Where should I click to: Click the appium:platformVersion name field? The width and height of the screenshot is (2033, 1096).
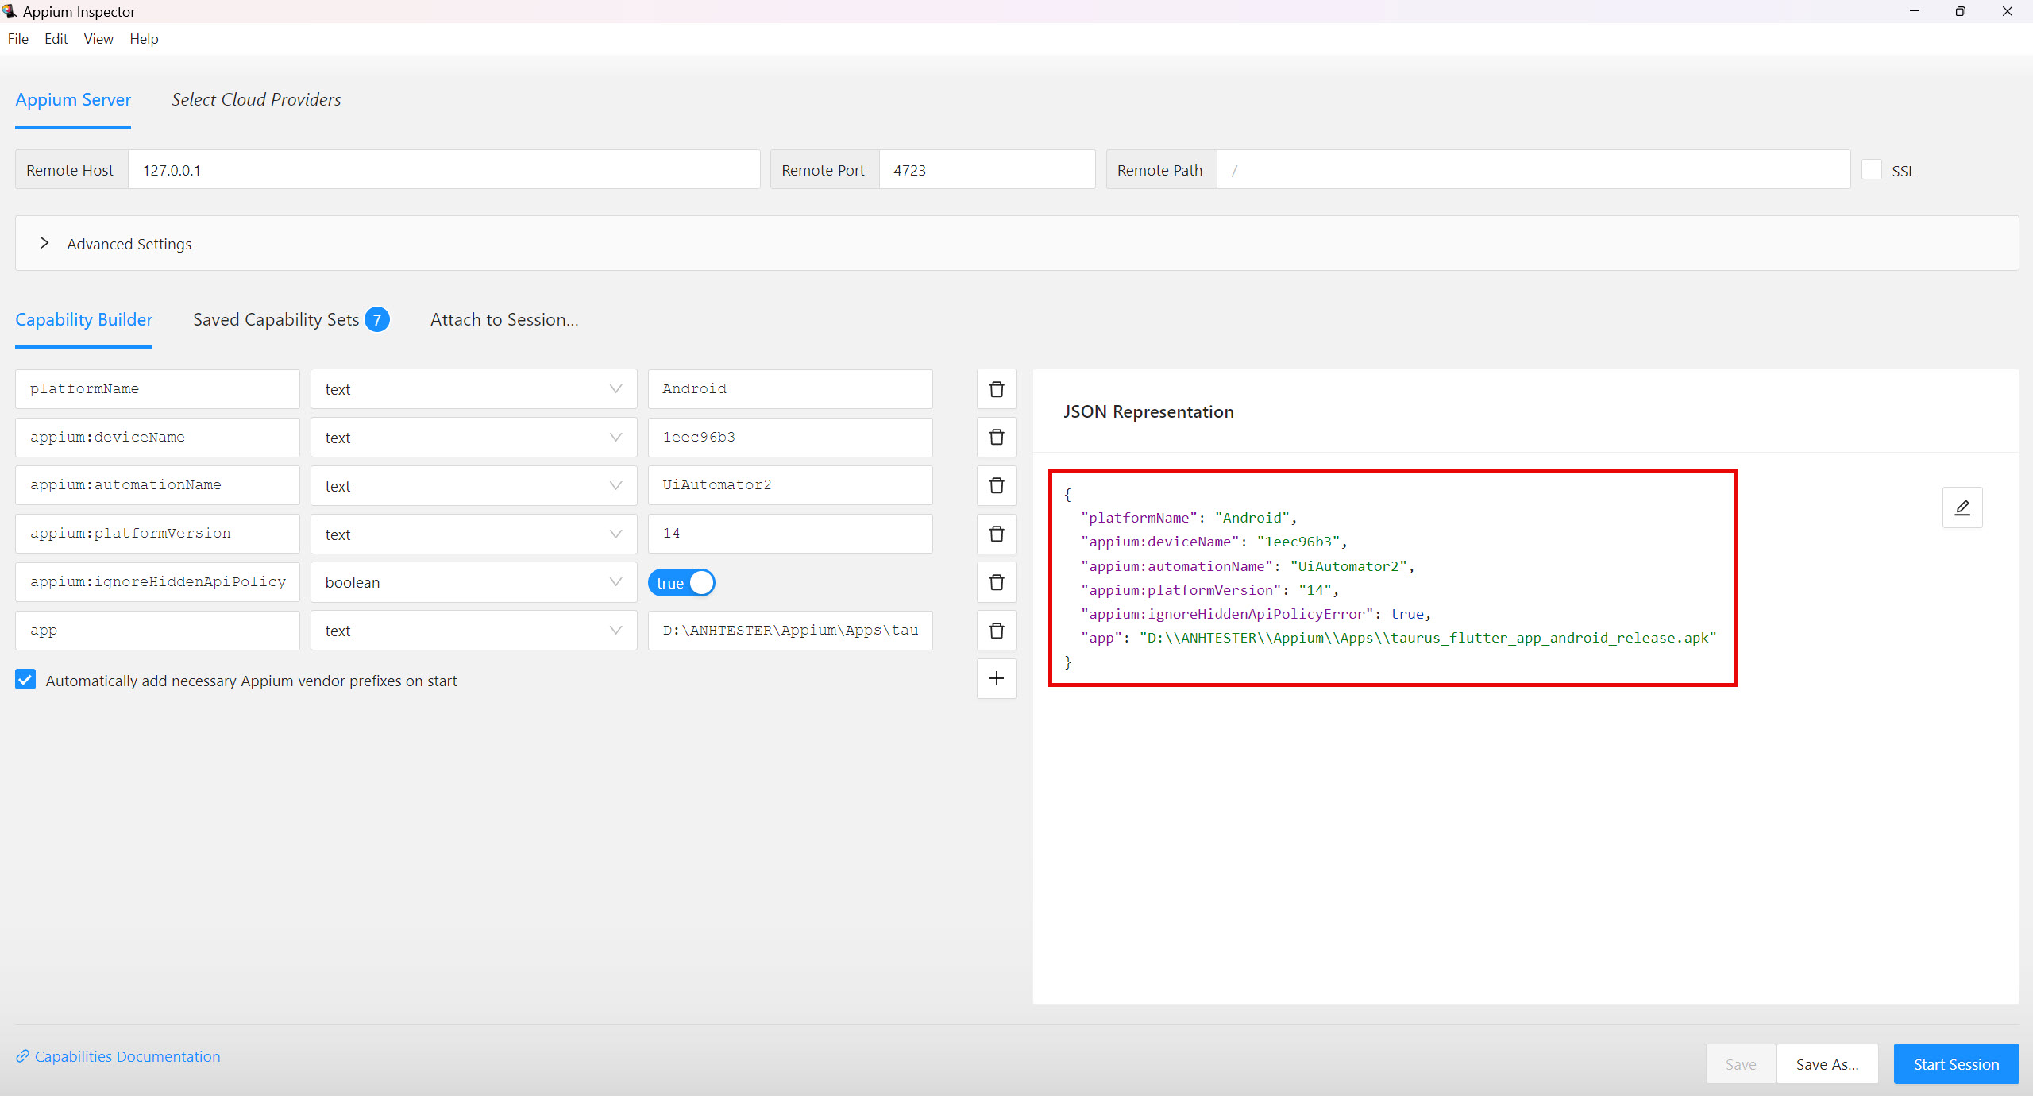pyautogui.click(x=157, y=534)
